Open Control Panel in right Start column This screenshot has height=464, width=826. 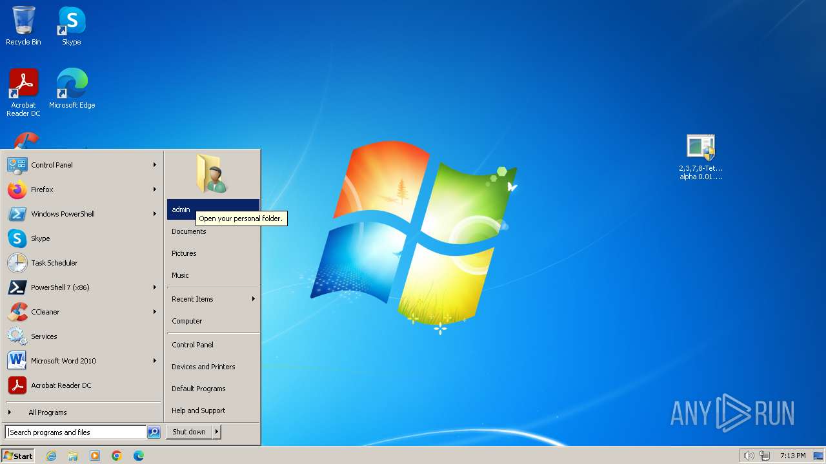(213, 345)
